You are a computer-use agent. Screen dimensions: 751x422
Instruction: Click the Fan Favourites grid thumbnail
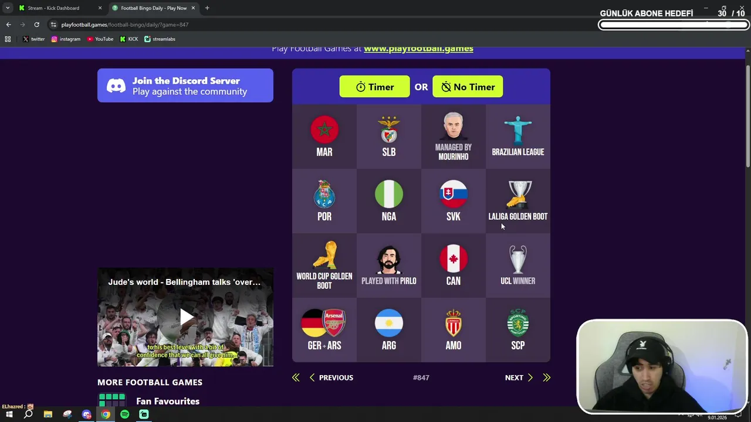(112, 400)
